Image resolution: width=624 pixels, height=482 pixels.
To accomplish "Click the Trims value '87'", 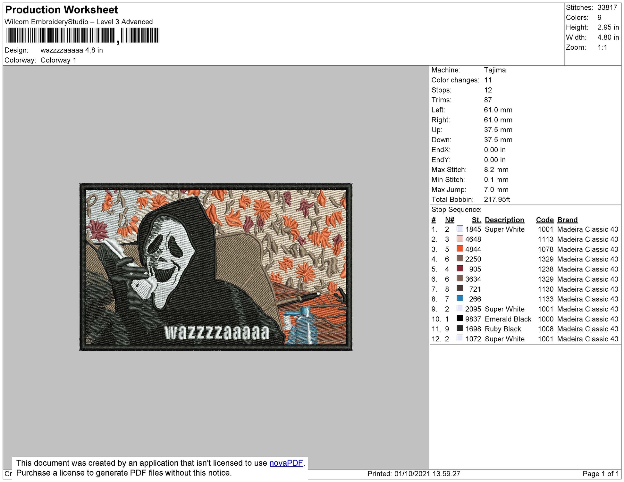I will click(488, 100).
